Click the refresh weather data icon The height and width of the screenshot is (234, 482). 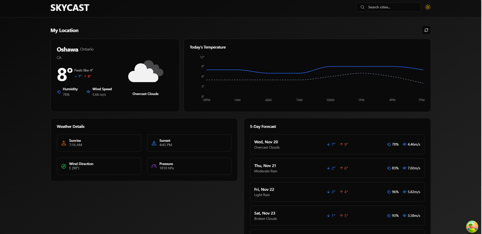(426, 30)
